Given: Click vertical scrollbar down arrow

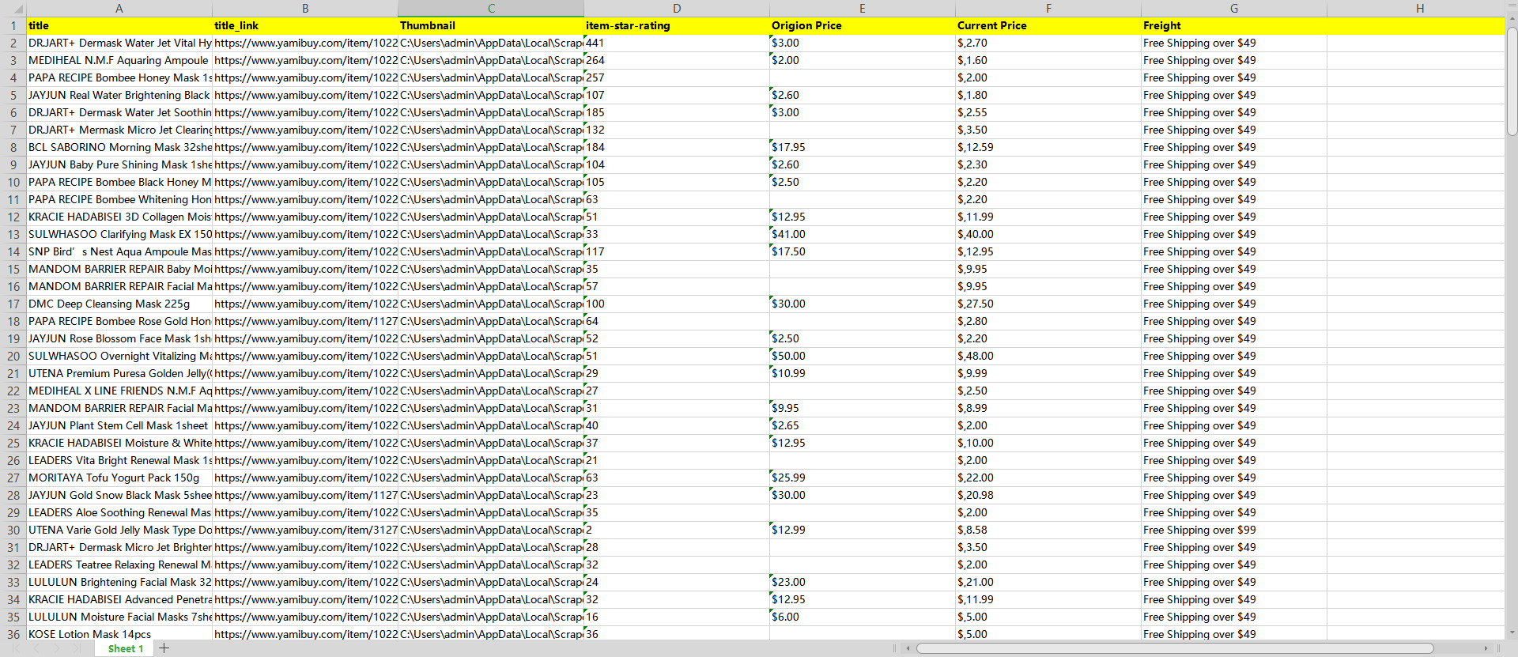Looking at the screenshot, I should 1512,632.
